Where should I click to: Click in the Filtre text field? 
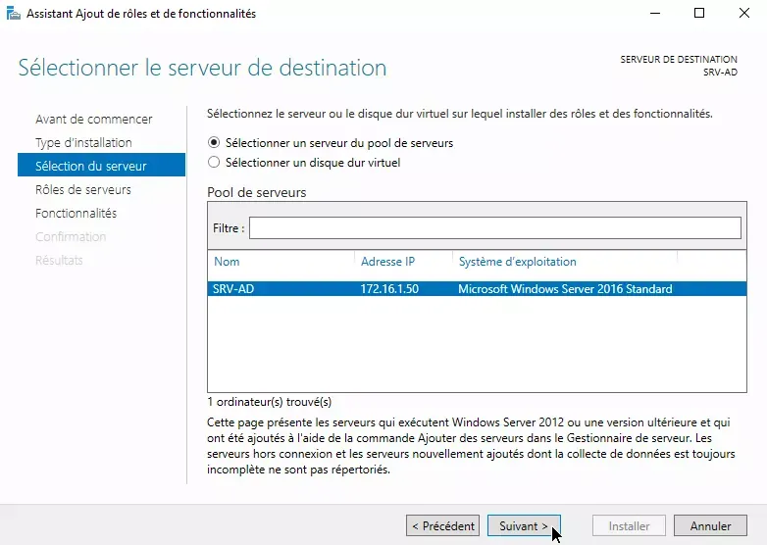click(x=494, y=228)
